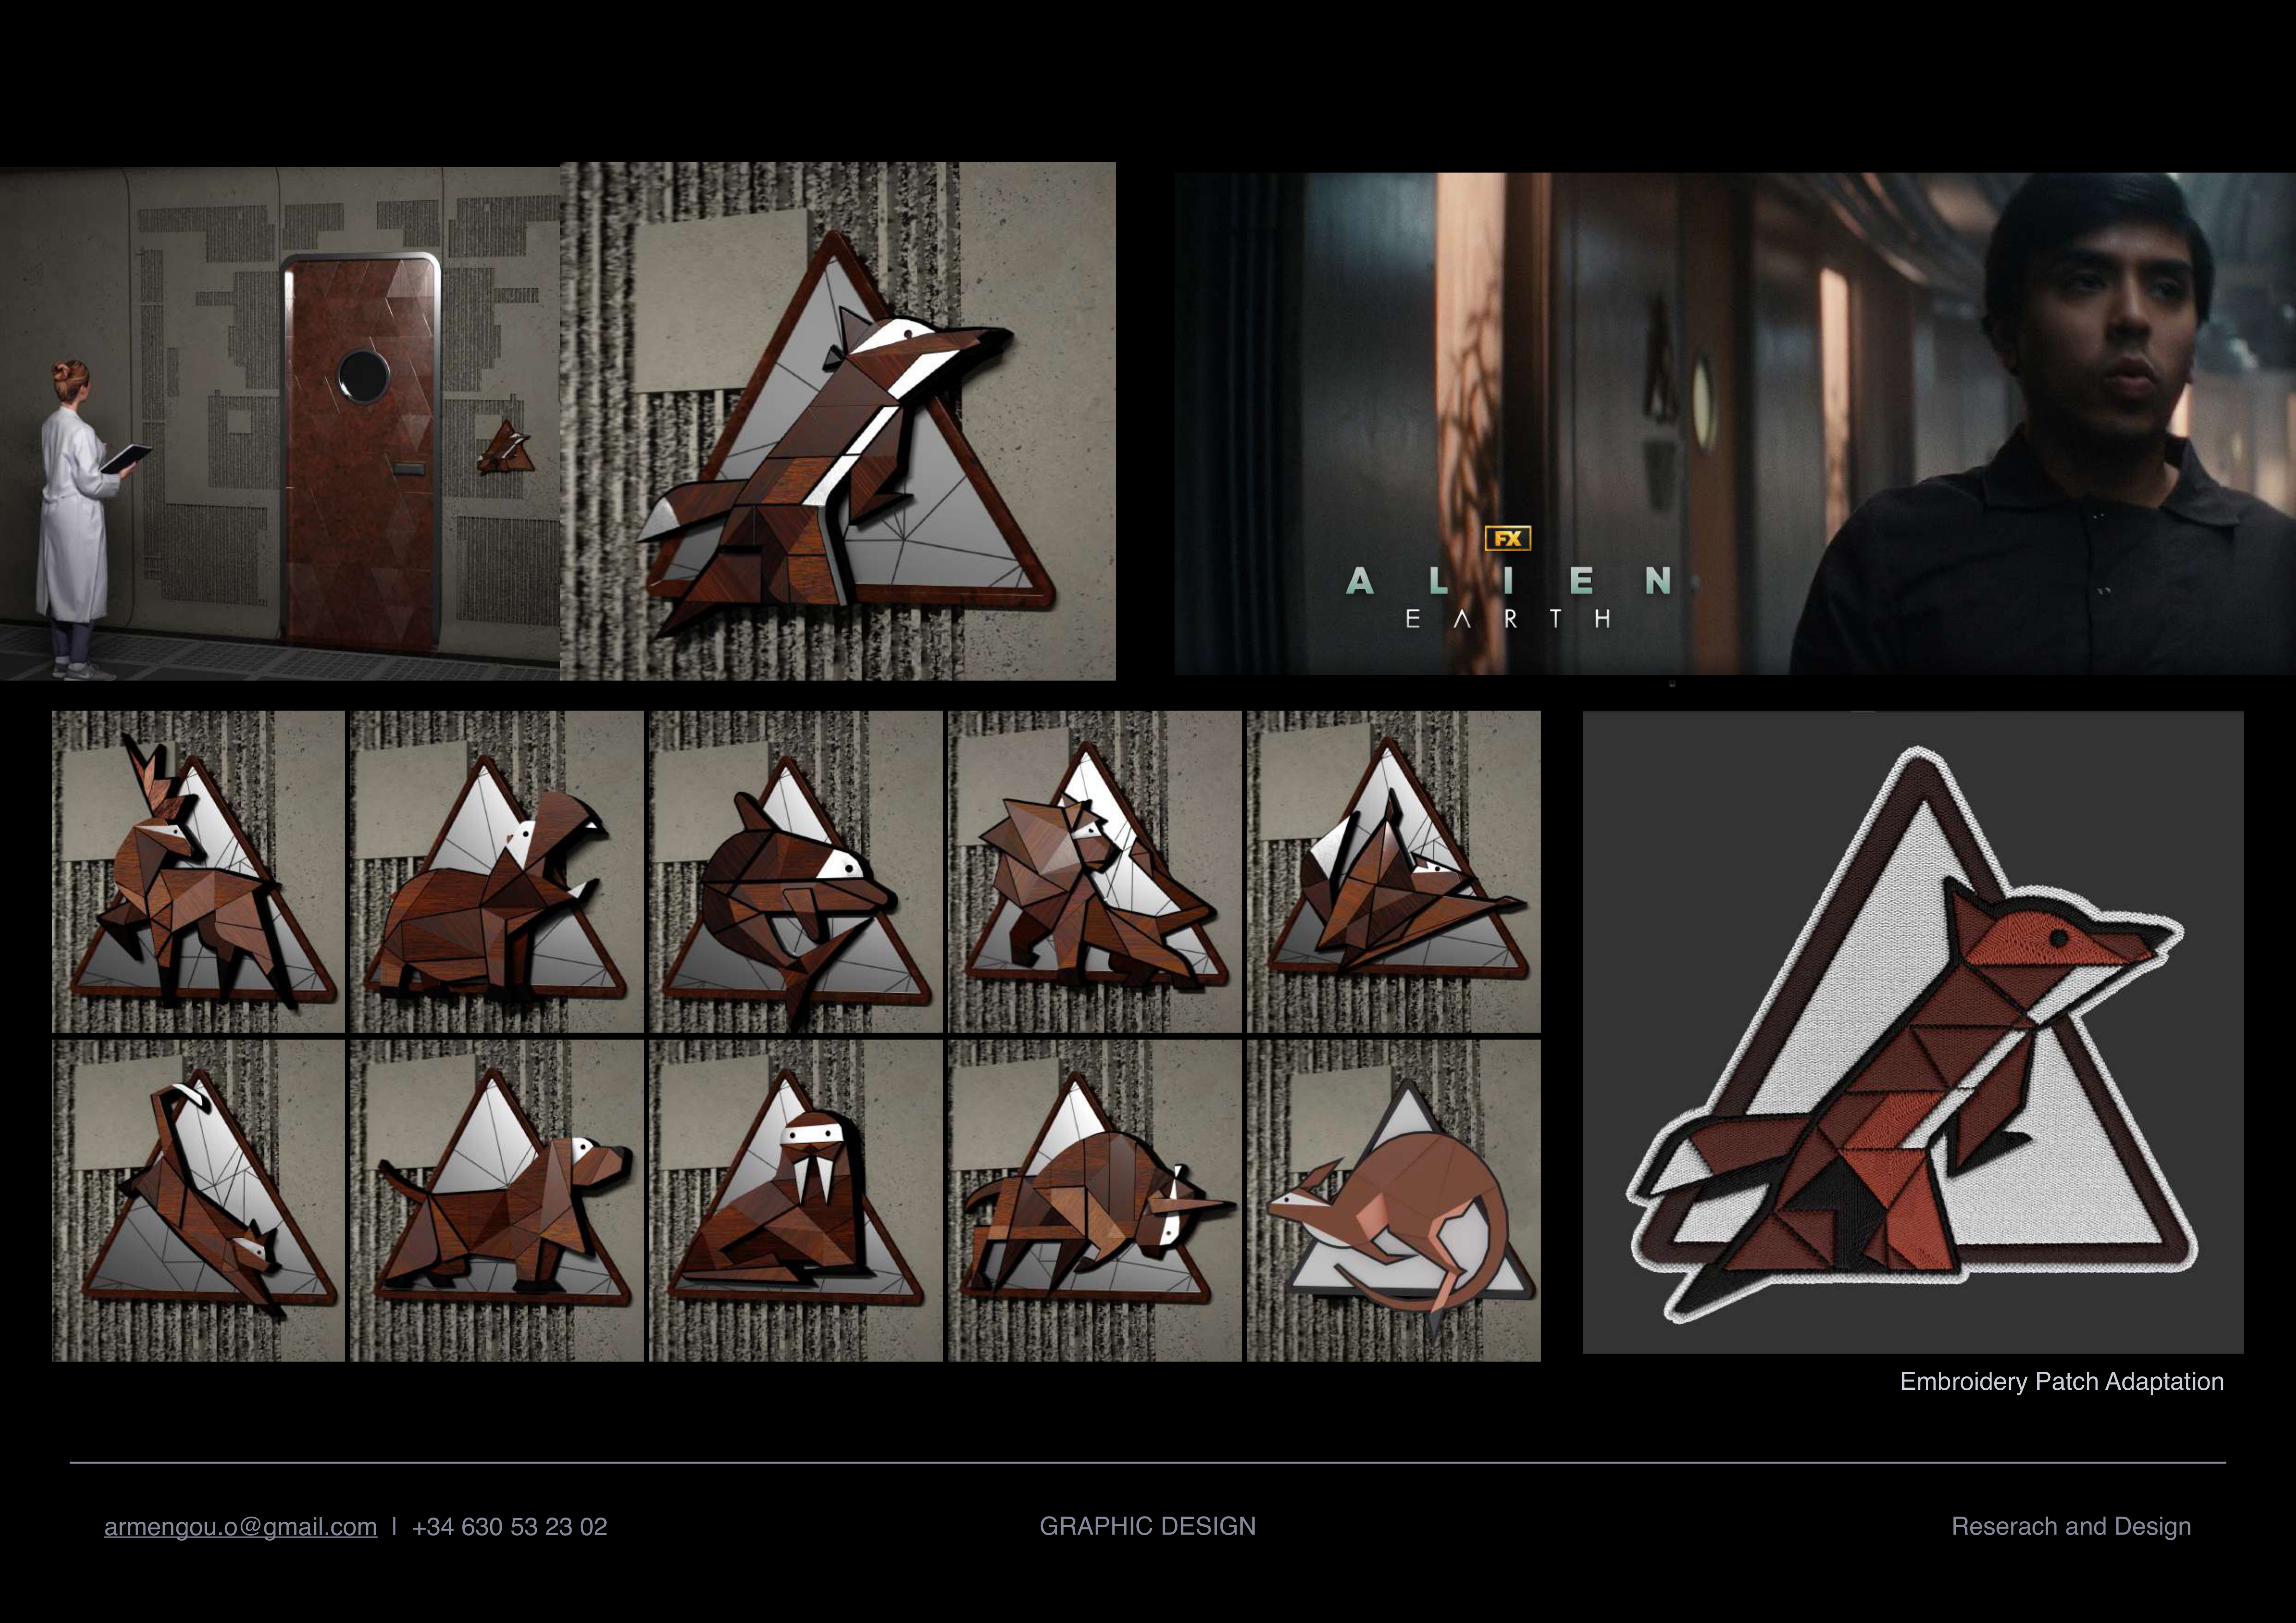This screenshot has height=1623, width=2296.
Task: Select the dolphin plaque thumbnail
Action: [795, 872]
